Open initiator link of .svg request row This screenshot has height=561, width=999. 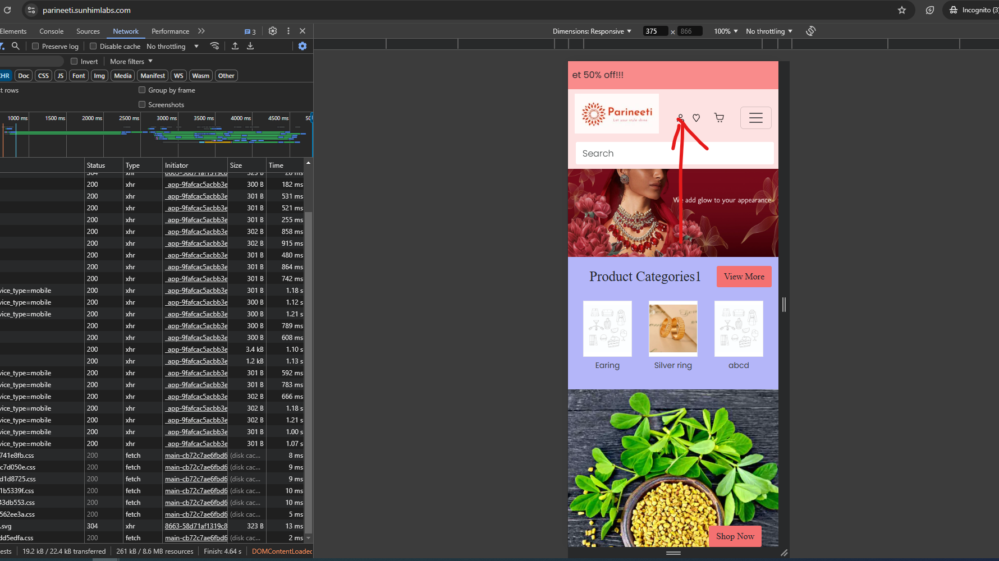(196, 526)
